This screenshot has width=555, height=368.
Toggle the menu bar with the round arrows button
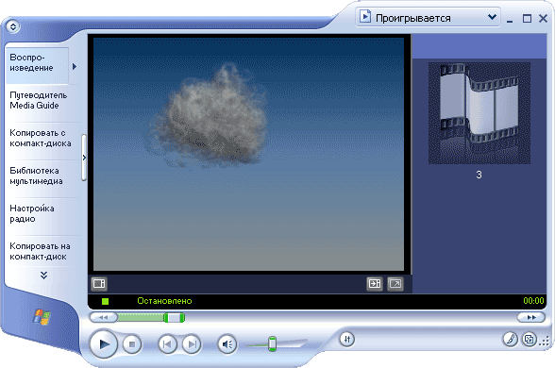click(x=13, y=26)
